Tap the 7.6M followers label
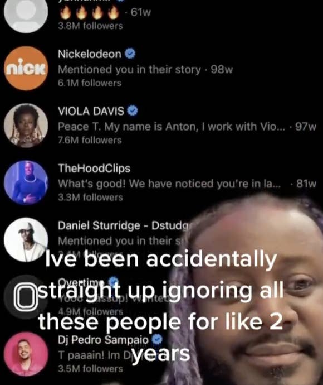Screen dimensions: 323x385 (90, 140)
